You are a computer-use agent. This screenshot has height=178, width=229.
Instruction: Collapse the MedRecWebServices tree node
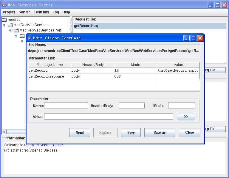[x=4, y=25]
